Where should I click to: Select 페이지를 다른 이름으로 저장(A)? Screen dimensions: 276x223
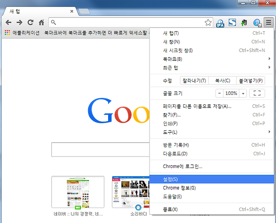[x=212, y=106]
